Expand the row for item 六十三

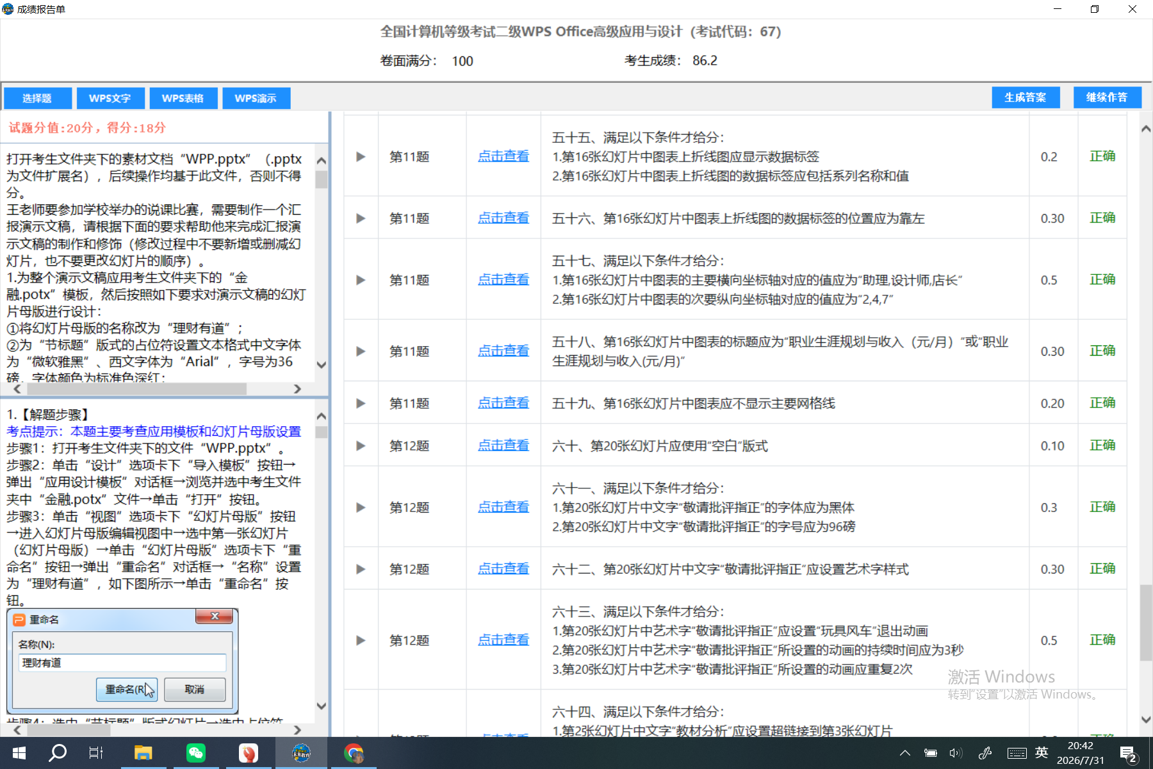click(x=361, y=640)
